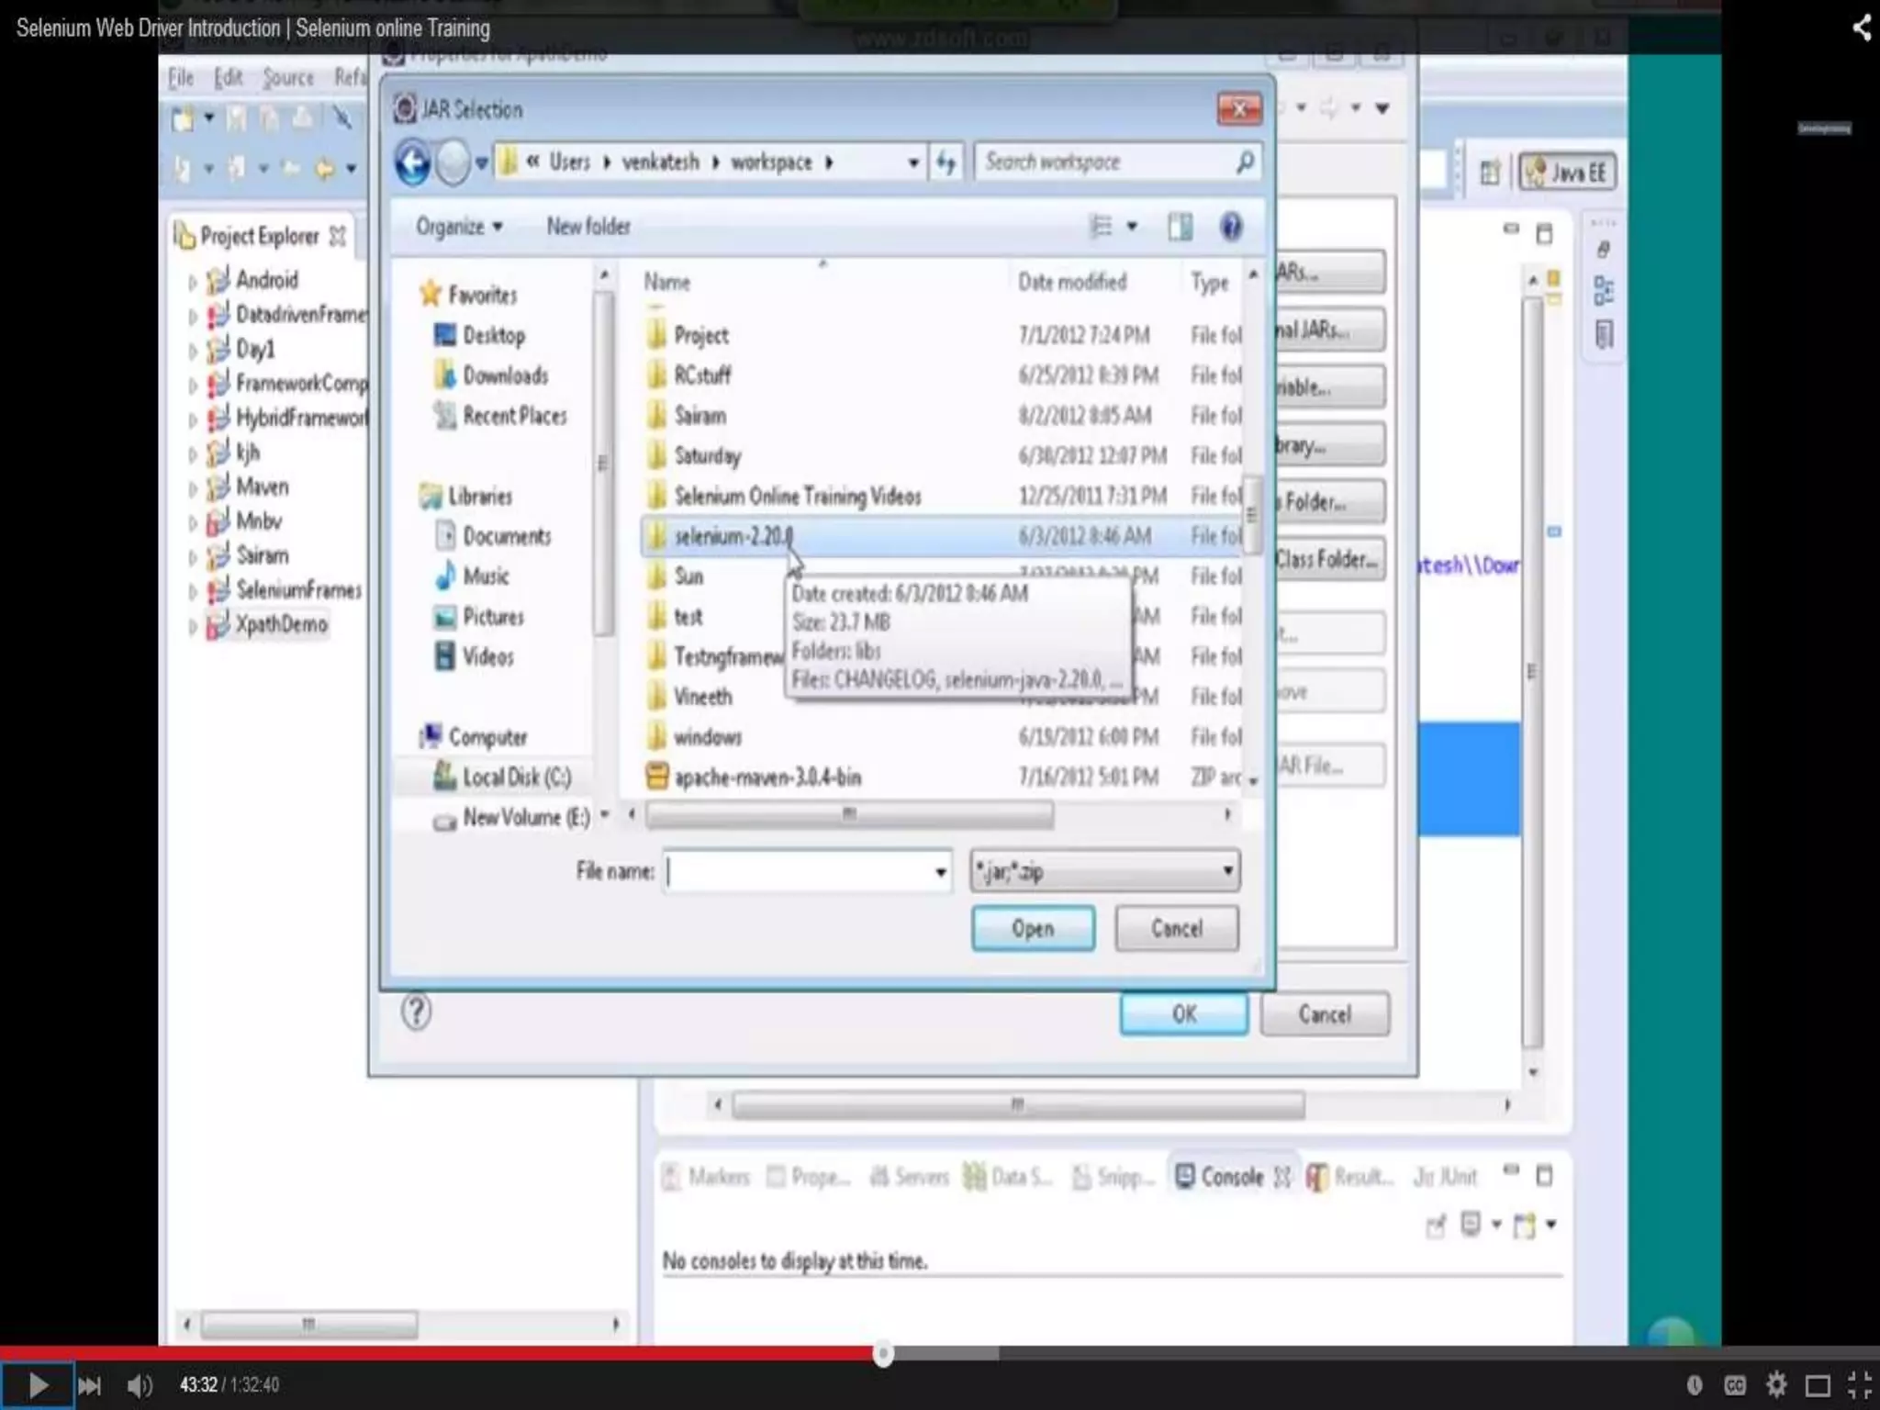Refresh the workspace folder location
The image size is (1880, 1410).
[x=946, y=163]
